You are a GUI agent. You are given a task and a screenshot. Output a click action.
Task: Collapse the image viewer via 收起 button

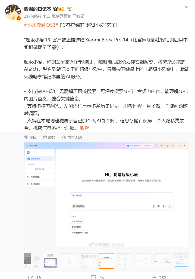pyautogui.click(x=30, y=138)
